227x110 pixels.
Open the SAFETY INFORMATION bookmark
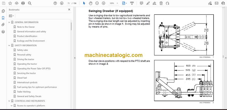click(26, 46)
